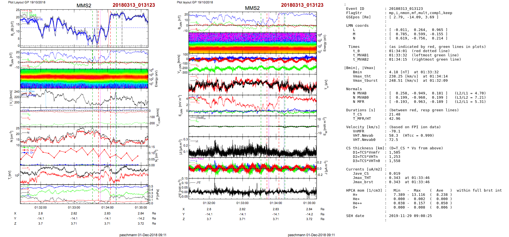This screenshot has width=509, height=237.
Task: Click the Vmax_tburst value '248.51 [km/s]'
Action: click(404, 81)
